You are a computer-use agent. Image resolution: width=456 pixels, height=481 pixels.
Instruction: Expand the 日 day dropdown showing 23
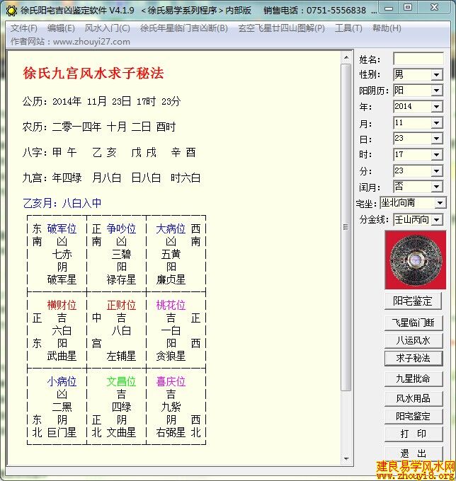click(x=436, y=139)
